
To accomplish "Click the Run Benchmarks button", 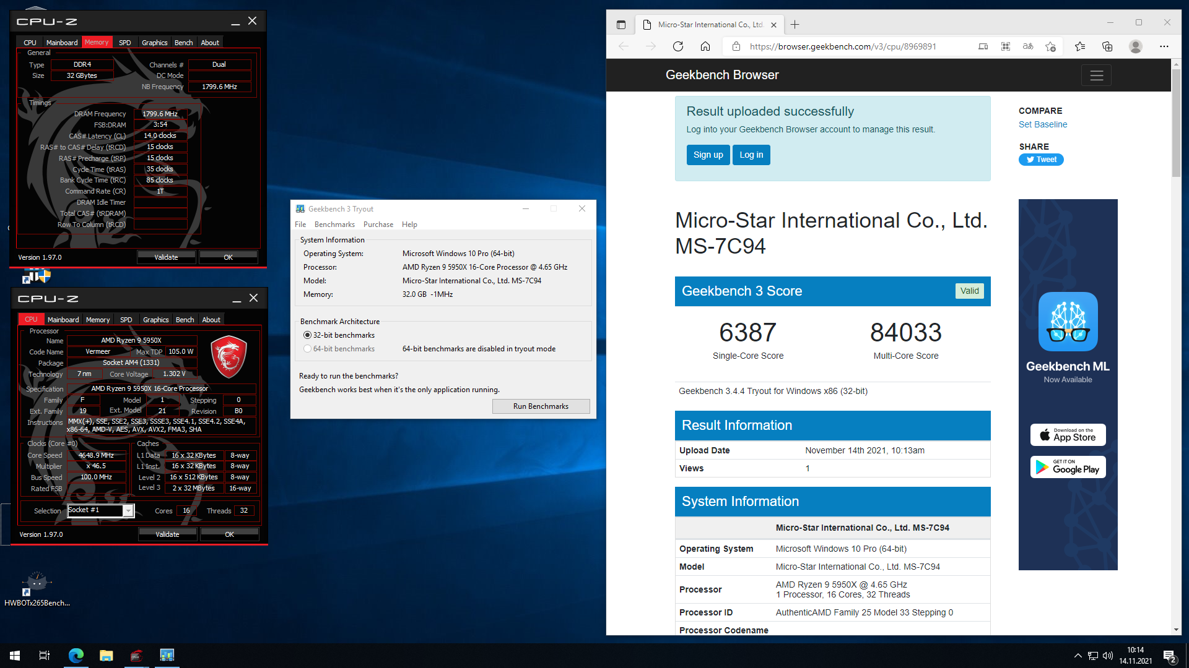I will (541, 406).
